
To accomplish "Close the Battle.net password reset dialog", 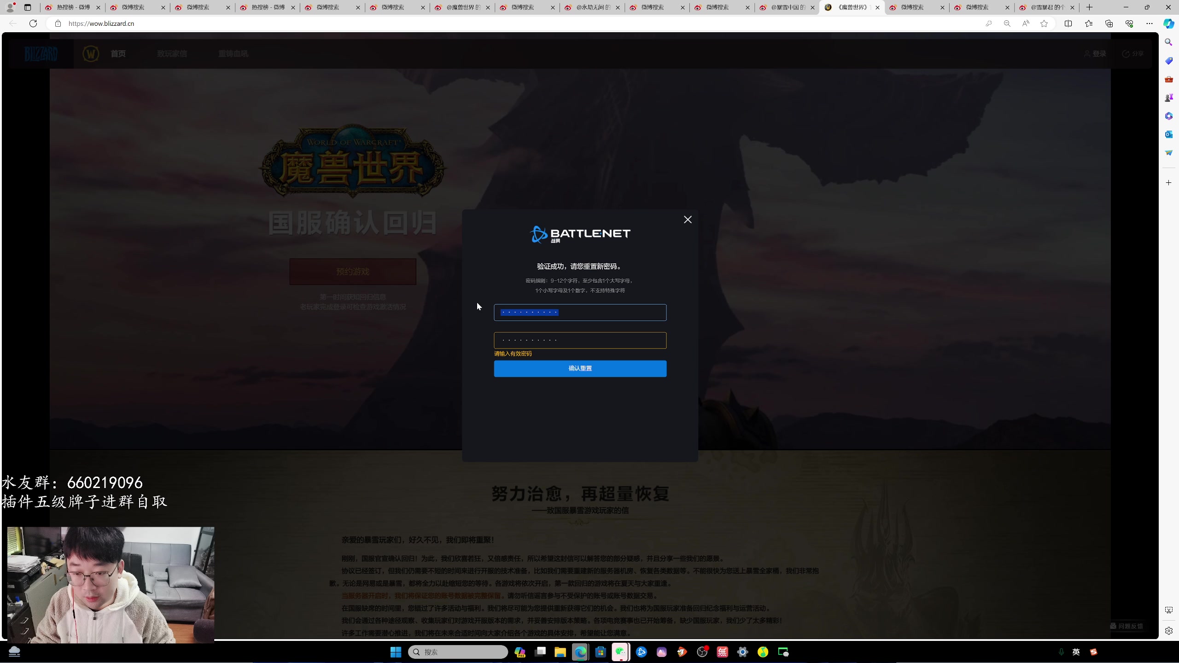I will pos(688,220).
